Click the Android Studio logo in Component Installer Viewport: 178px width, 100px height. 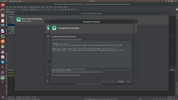click(54, 28)
